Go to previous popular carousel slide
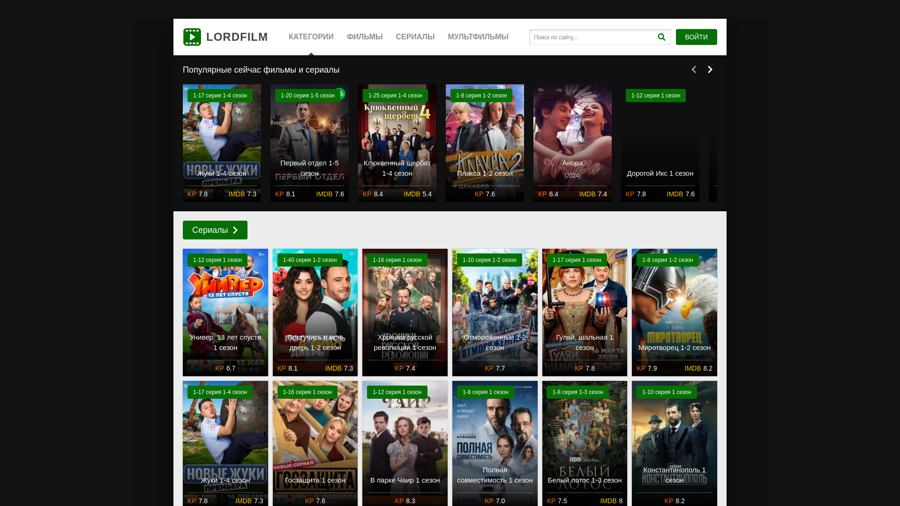Screen dimensions: 900x506 click(694, 69)
